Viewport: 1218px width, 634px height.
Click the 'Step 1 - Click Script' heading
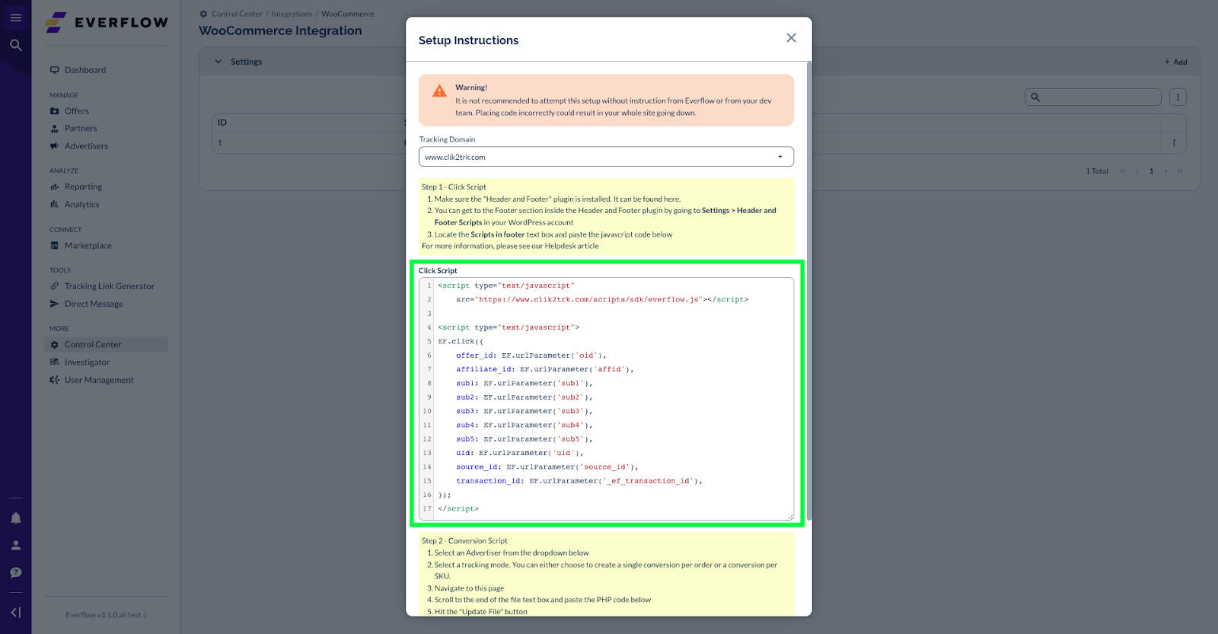click(x=454, y=186)
